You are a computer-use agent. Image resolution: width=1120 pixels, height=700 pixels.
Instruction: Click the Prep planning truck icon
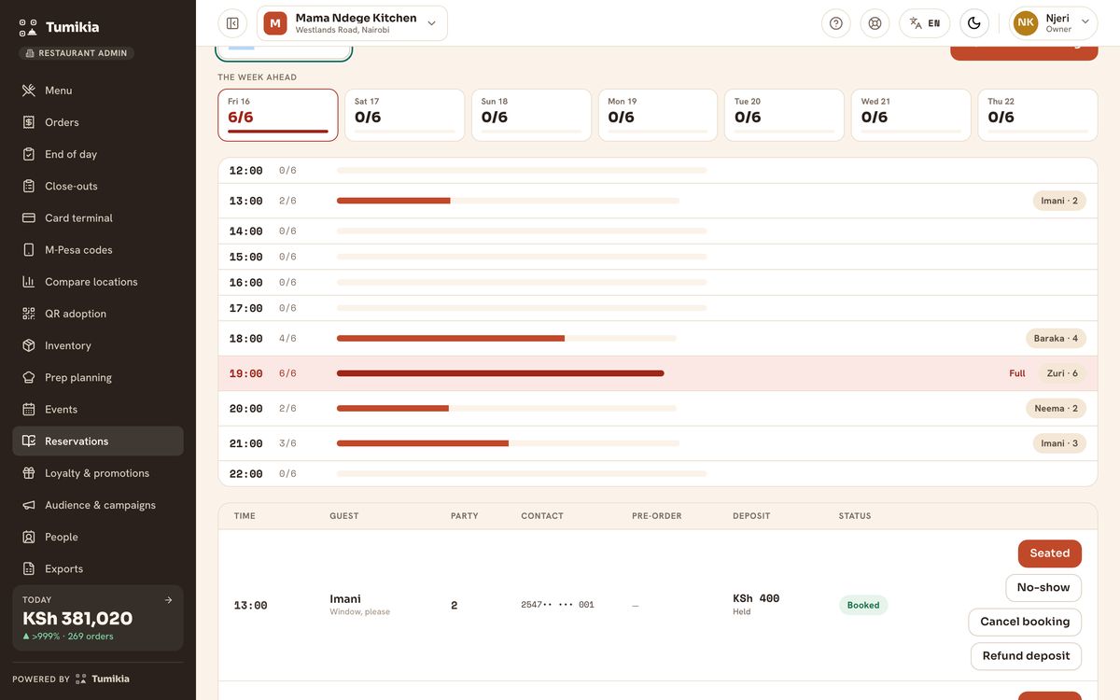29,377
